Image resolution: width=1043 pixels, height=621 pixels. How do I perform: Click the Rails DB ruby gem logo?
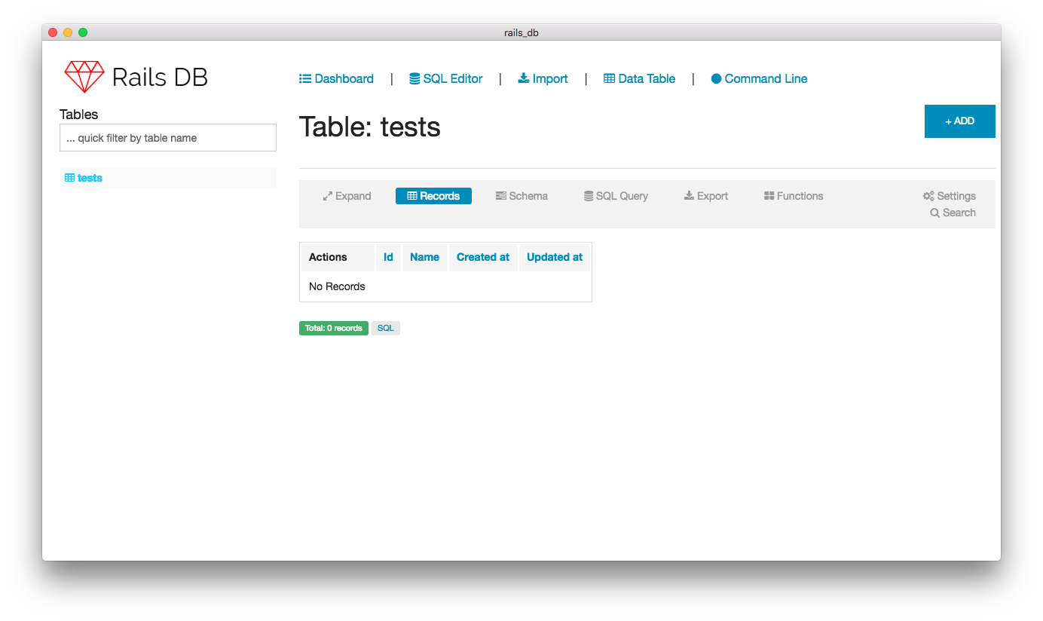tap(84, 77)
